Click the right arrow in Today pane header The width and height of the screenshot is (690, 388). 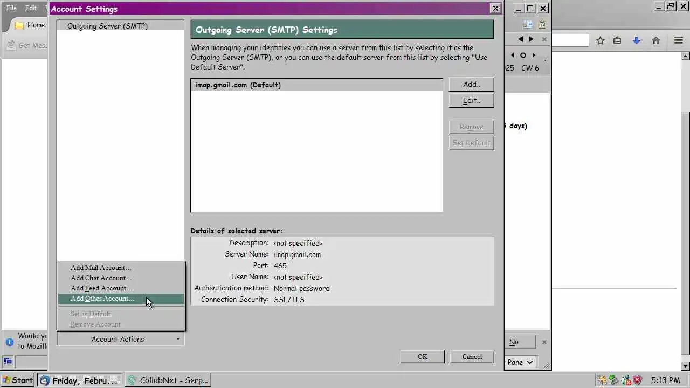532,39
